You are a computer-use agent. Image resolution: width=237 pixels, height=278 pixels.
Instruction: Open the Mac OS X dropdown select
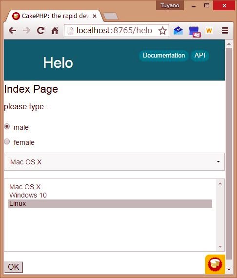click(x=114, y=162)
